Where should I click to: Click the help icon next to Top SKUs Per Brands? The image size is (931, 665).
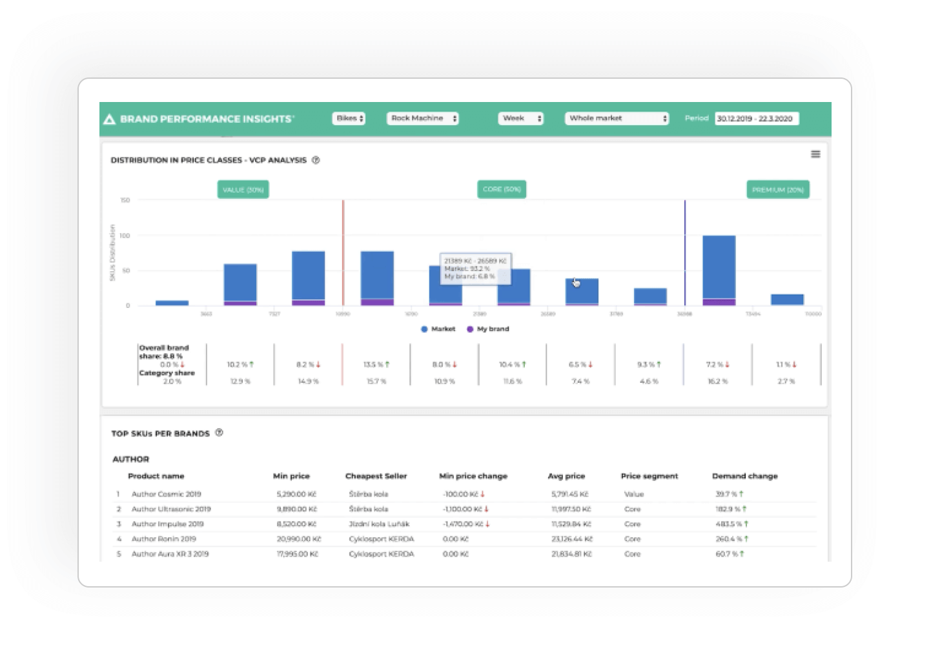coord(219,433)
